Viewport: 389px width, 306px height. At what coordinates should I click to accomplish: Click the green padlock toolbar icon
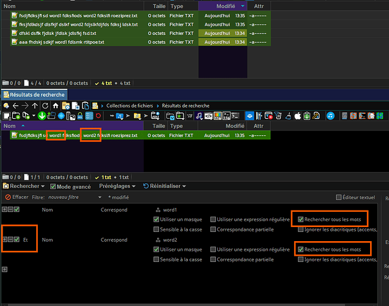coord(80,116)
